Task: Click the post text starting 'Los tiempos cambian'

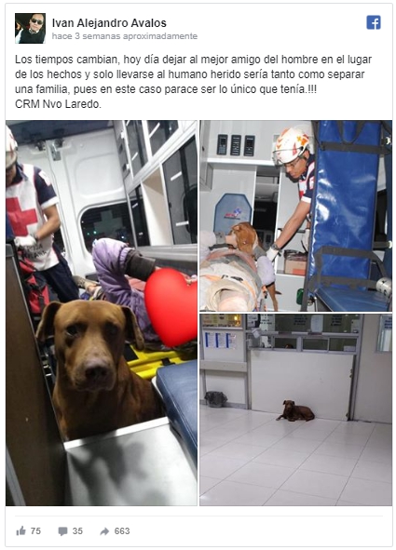Action: 193,74
